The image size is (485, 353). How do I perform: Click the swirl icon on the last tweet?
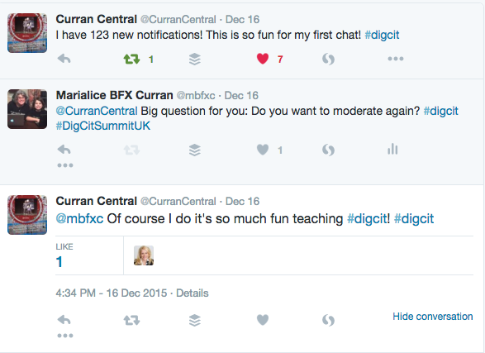coord(328,320)
